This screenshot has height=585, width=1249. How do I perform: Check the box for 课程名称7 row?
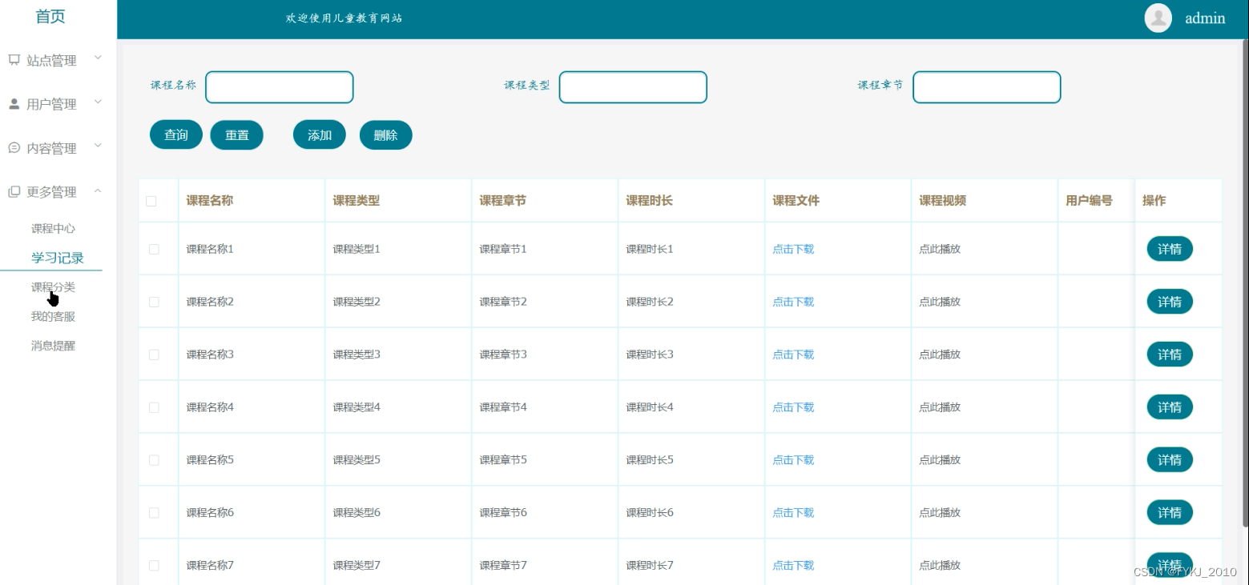click(x=154, y=566)
